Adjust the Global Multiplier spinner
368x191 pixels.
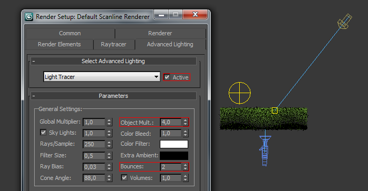coord(109,122)
